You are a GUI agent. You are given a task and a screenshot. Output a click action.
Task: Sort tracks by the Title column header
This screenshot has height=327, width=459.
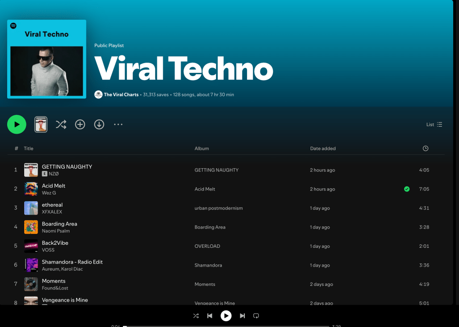tap(28, 149)
